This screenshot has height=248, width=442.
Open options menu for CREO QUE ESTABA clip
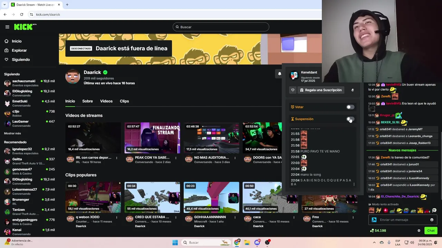click(x=176, y=218)
